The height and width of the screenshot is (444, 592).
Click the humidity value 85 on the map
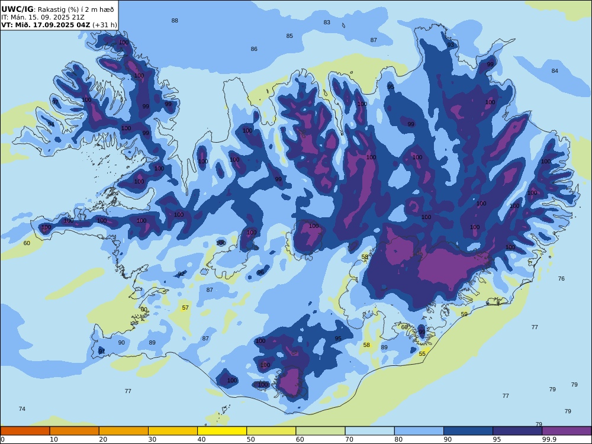[x=289, y=36]
